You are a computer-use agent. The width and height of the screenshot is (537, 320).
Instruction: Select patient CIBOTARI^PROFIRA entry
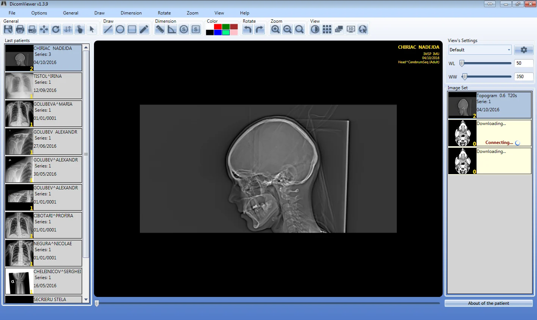click(44, 225)
